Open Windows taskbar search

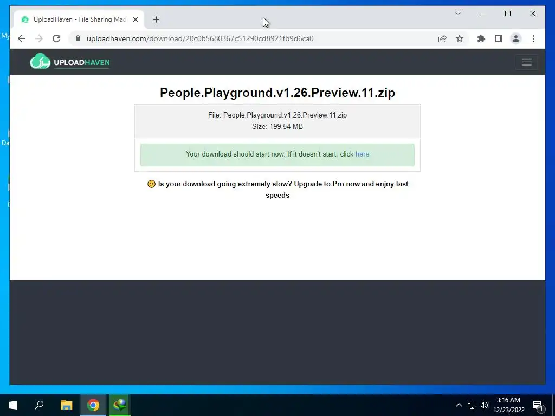(x=39, y=405)
